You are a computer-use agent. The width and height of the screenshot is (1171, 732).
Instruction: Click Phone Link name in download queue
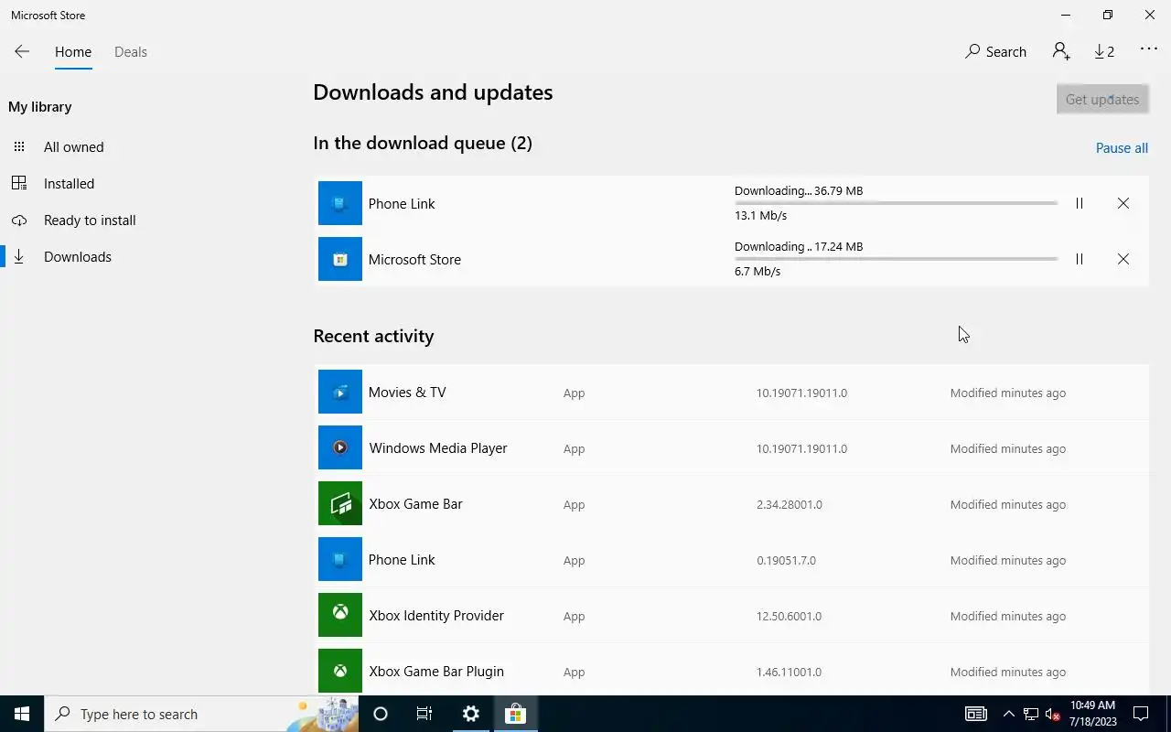[x=402, y=203]
